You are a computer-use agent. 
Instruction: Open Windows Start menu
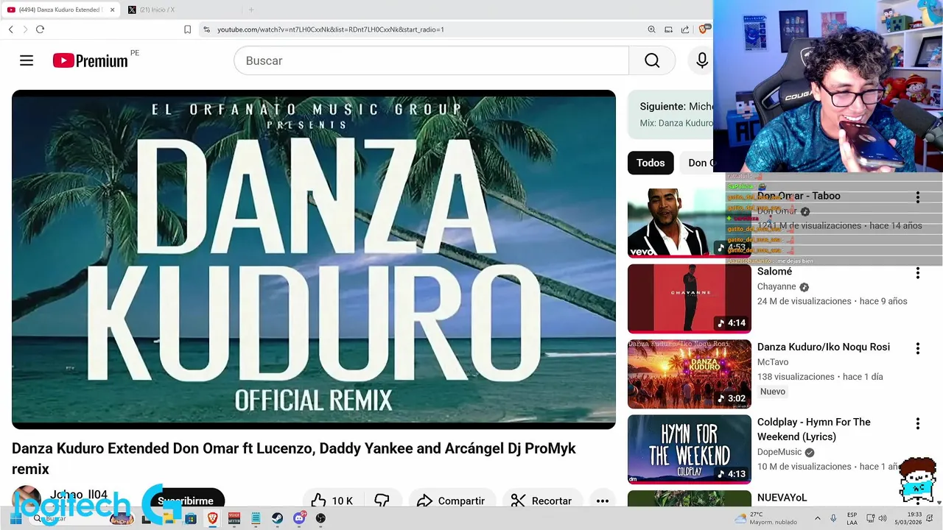pyautogui.click(x=15, y=518)
